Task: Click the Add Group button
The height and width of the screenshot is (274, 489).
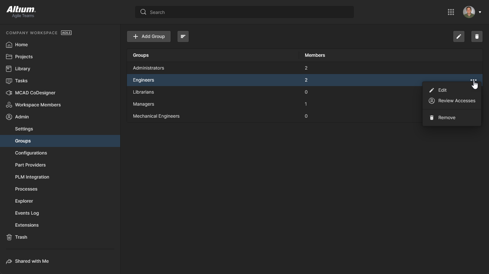Action: 149,36
